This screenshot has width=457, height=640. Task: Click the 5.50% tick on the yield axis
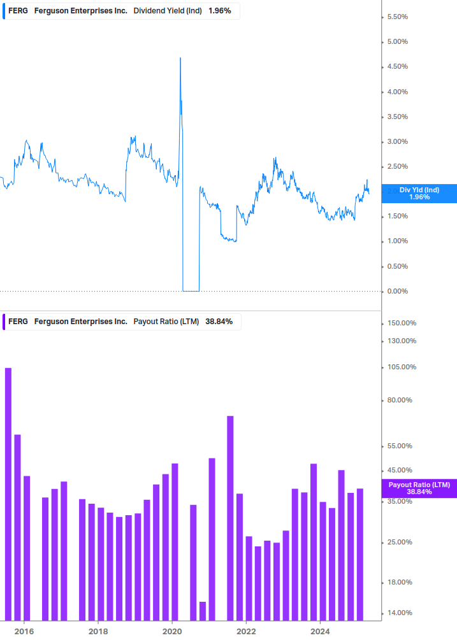397,17
